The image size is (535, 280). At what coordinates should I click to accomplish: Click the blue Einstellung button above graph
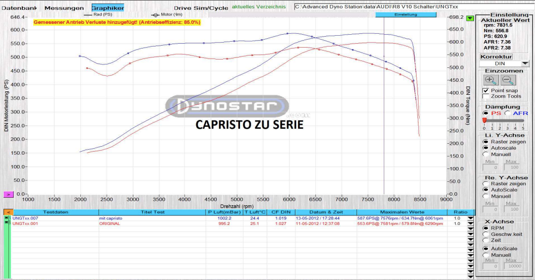point(406,15)
